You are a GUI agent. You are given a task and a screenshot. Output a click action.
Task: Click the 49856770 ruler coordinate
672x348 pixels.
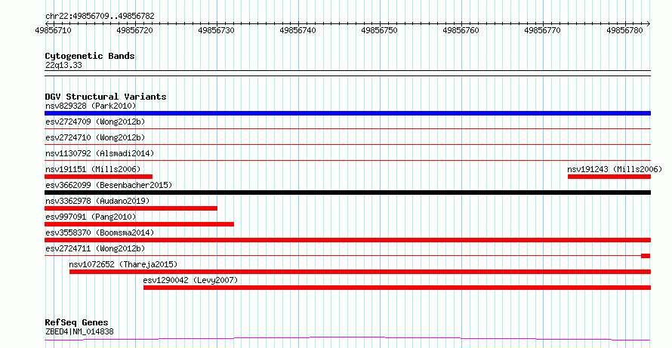tap(543, 30)
